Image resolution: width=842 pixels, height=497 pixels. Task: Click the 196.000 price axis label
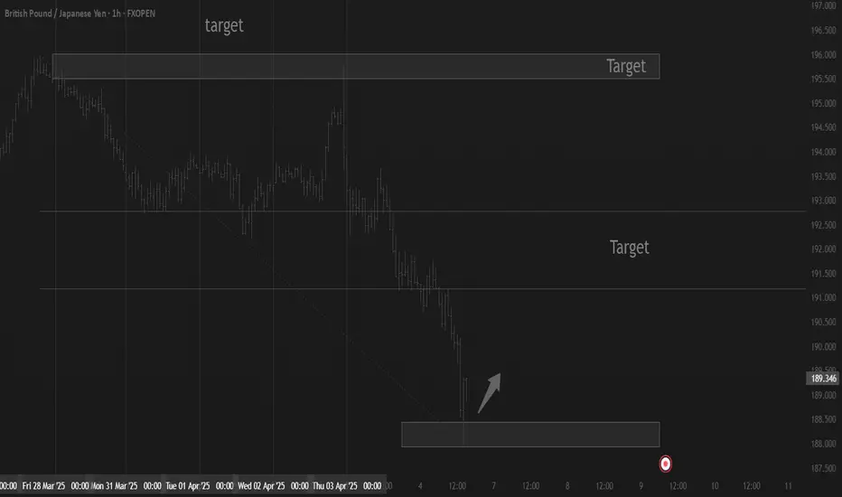(x=823, y=55)
